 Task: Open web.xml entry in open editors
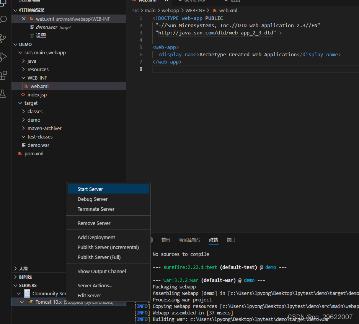pos(69,19)
